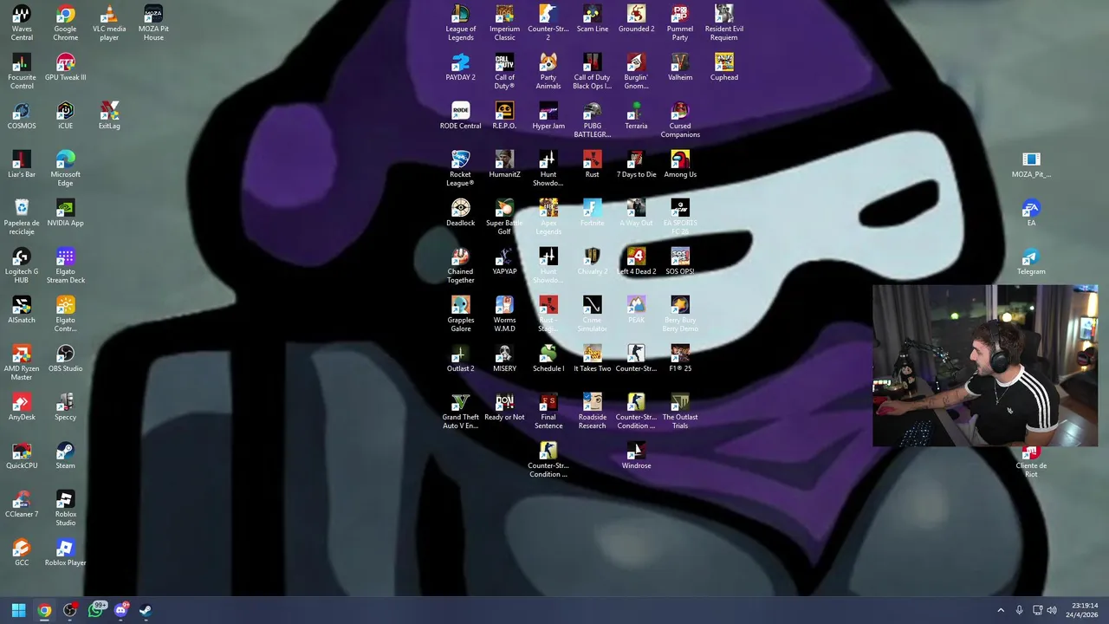
Task: Select the Fortnite shortcut
Action: click(x=593, y=213)
